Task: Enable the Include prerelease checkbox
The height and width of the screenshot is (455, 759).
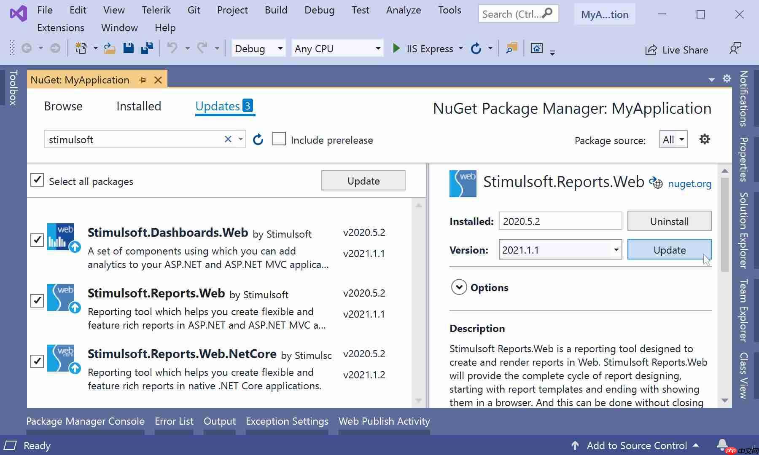Action: pyautogui.click(x=279, y=139)
